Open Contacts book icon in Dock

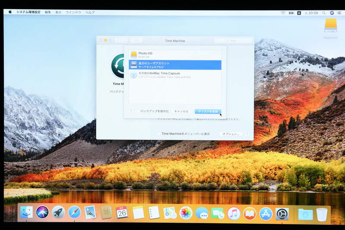pyautogui.click(x=106, y=212)
